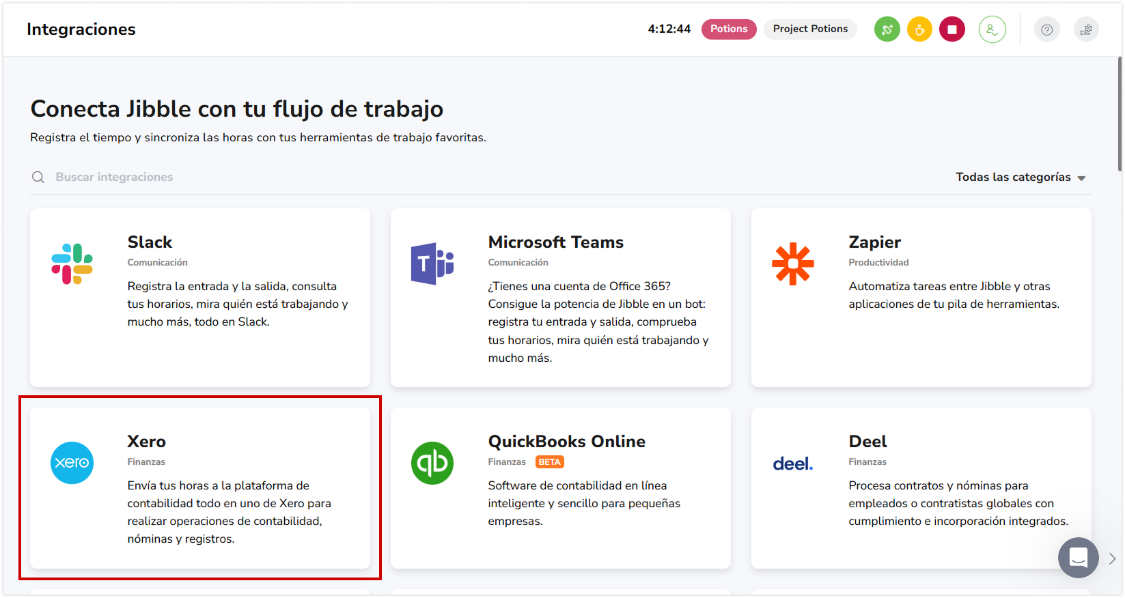1125x598 pixels.
Task: Click the Deel logo
Action: pos(793,464)
